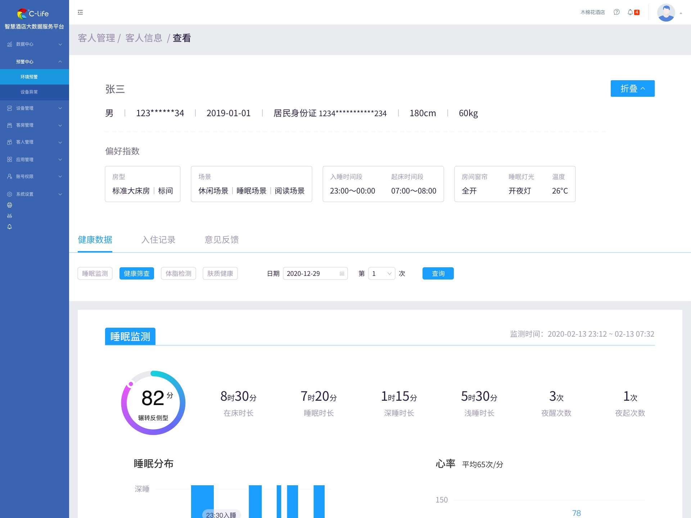Toggle the 睡眠监测 filter chip

coord(95,273)
